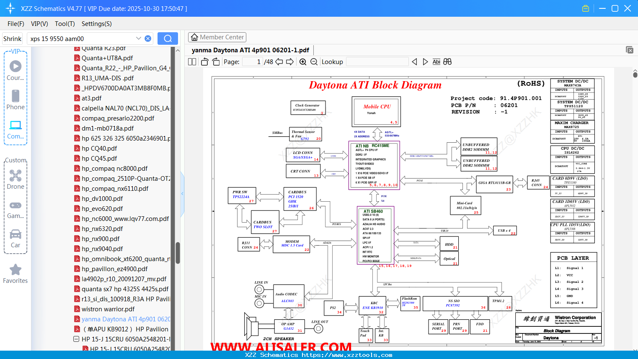Open hp_compaq_nx6110.pdf
Viewport: 638px width, 359px height.
[x=115, y=189]
